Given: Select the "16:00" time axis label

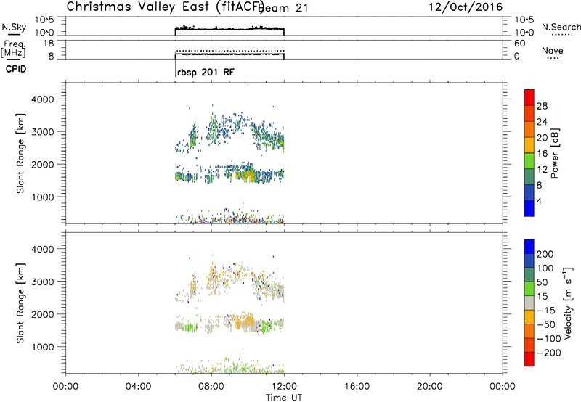Looking at the screenshot, I should click(x=357, y=387).
